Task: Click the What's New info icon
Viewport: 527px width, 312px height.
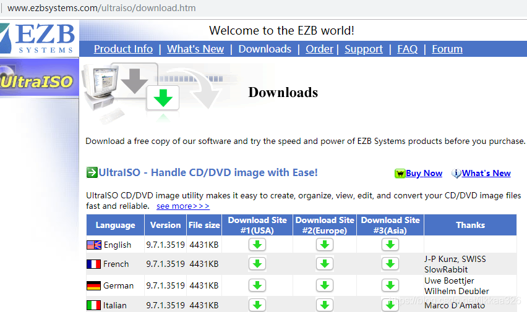Action: pyautogui.click(x=456, y=173)
